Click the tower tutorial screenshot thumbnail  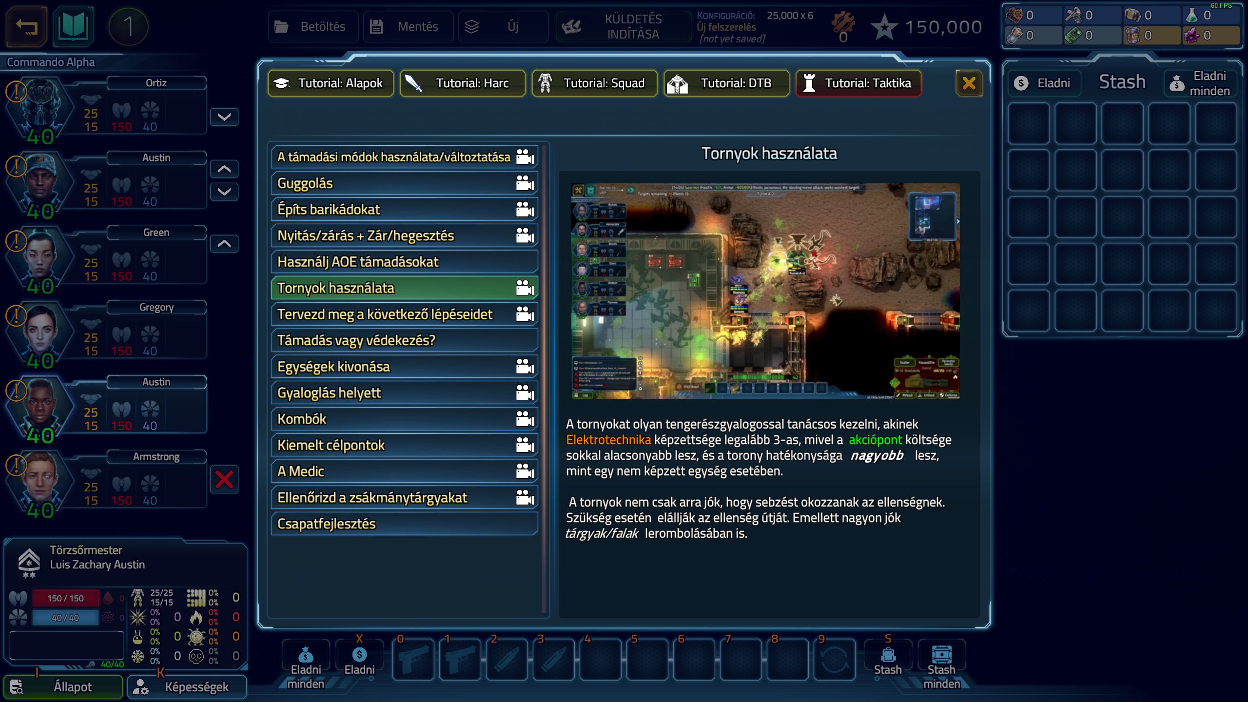point(765,291)
